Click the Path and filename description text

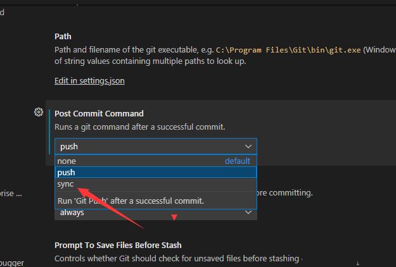coord(127,49)
